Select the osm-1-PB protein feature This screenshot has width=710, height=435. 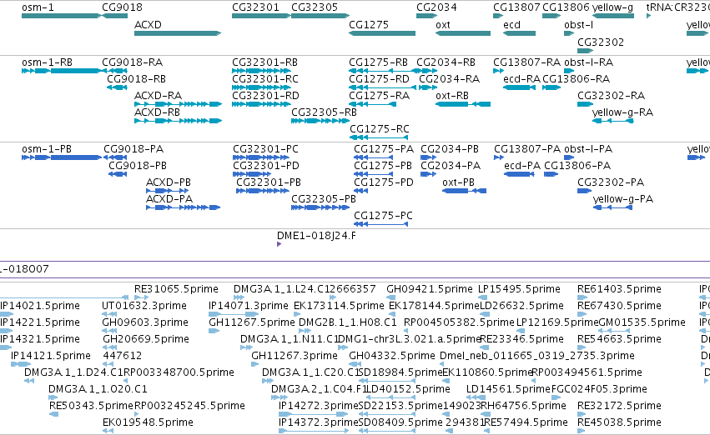[61, 157]
